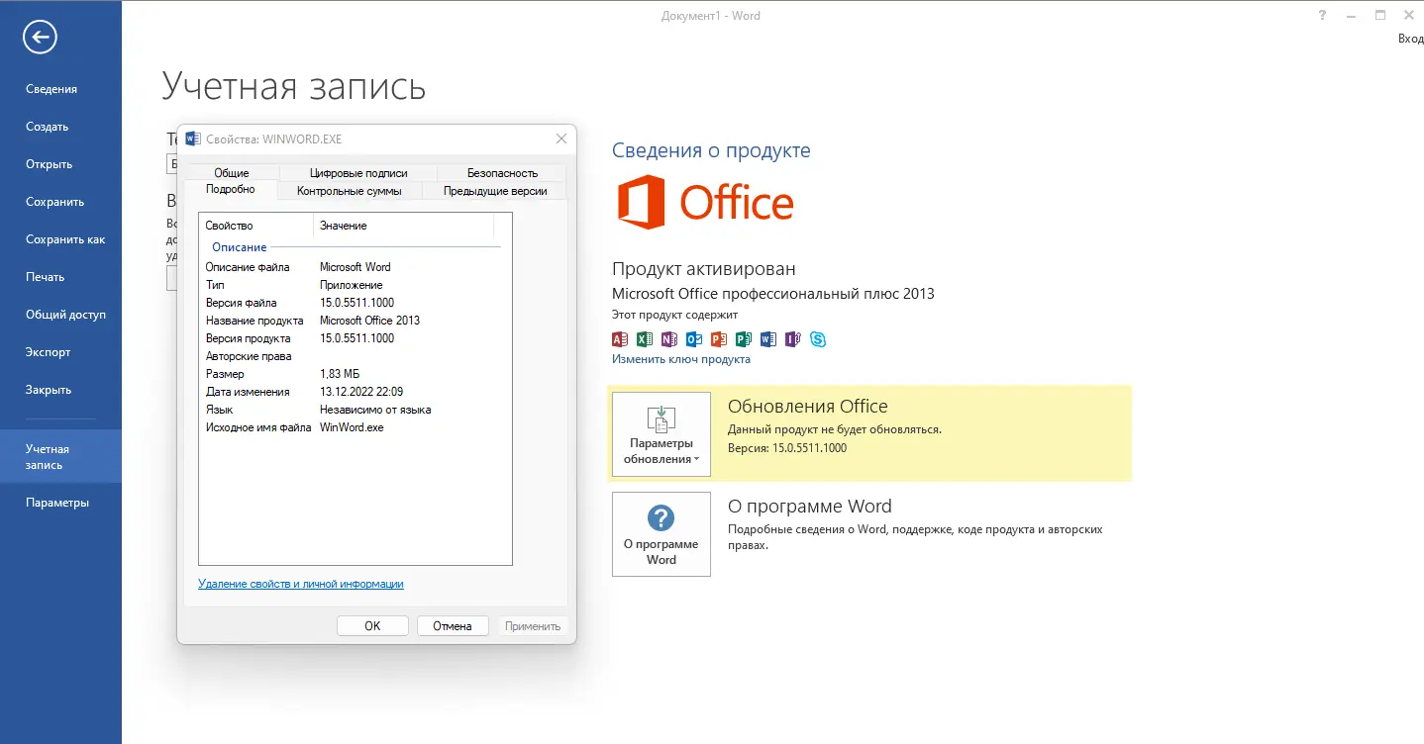Click the Значение column header
The height and width of the screenshot is (744, 1424).
[403, 226]
